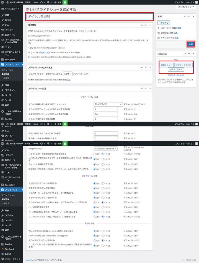
Task: Move the 参考情報 panel up
Action: [x=142, y=25]
